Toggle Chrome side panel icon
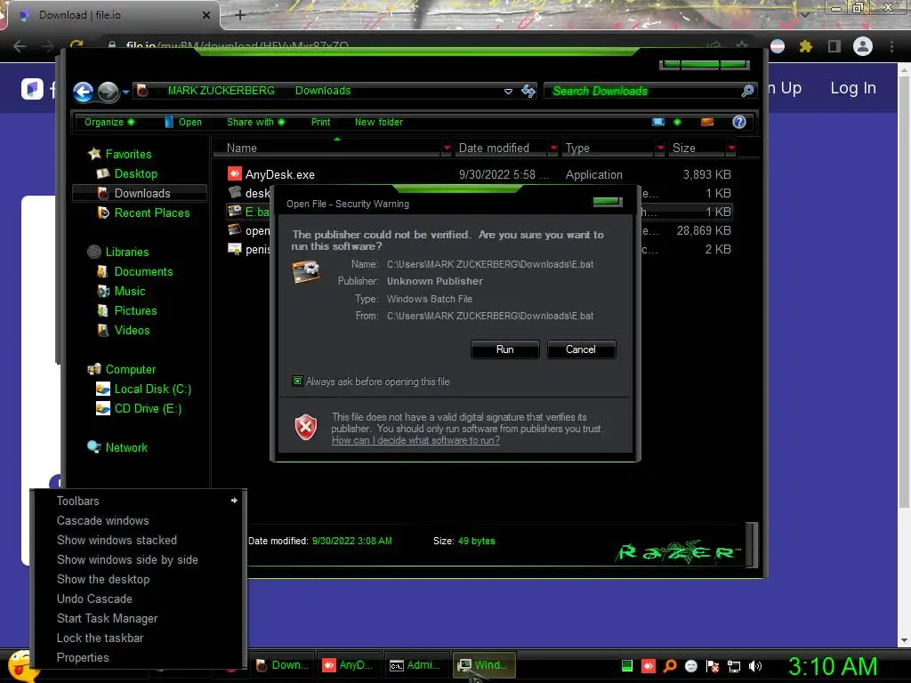This screenshot has height=683, width=911. click(834, 46)
